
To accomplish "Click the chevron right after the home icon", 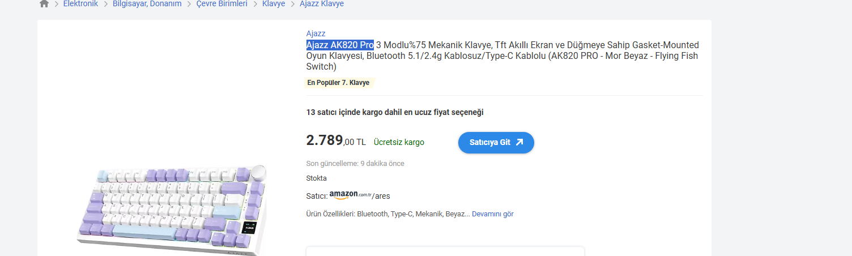I will 57,4.
